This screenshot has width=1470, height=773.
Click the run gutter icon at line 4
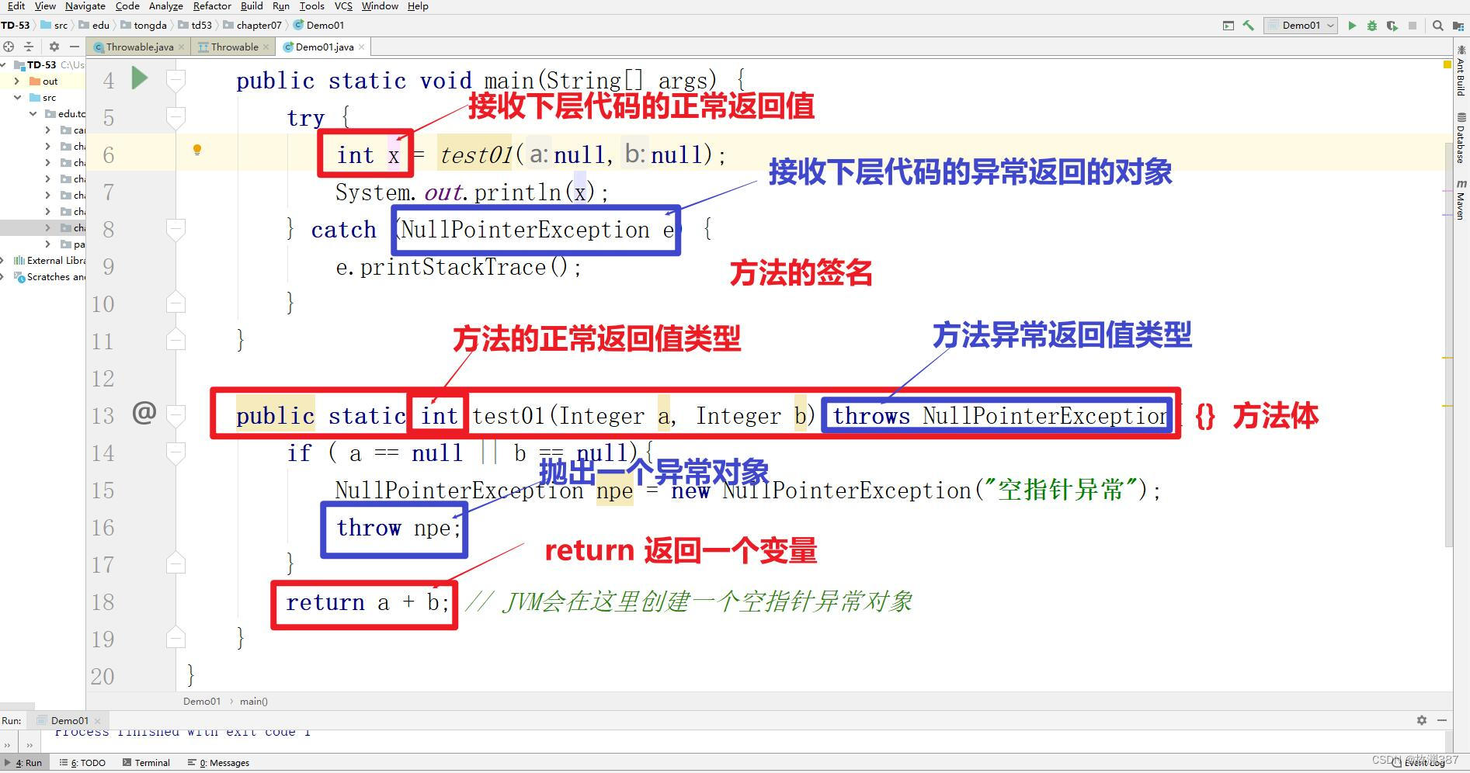click(x=139, y=78)
